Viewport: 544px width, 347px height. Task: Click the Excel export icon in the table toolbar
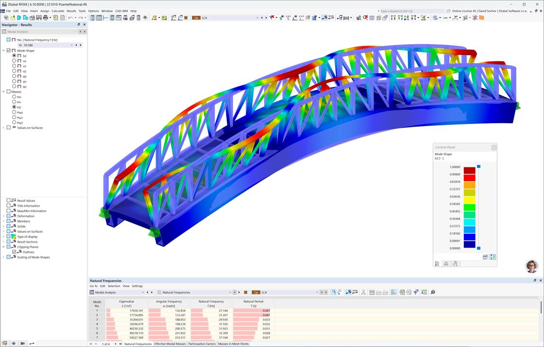(402, 292)
